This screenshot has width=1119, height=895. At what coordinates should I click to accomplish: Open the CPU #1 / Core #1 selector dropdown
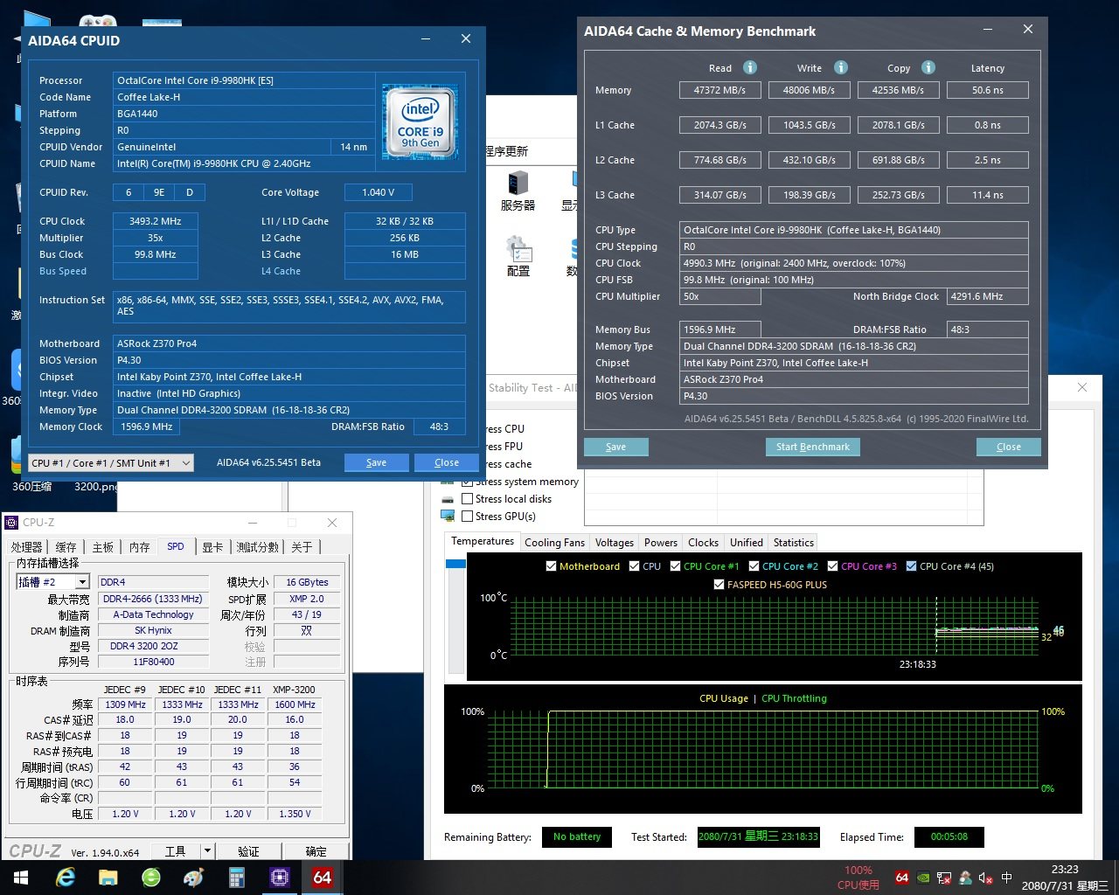point(111,462)
